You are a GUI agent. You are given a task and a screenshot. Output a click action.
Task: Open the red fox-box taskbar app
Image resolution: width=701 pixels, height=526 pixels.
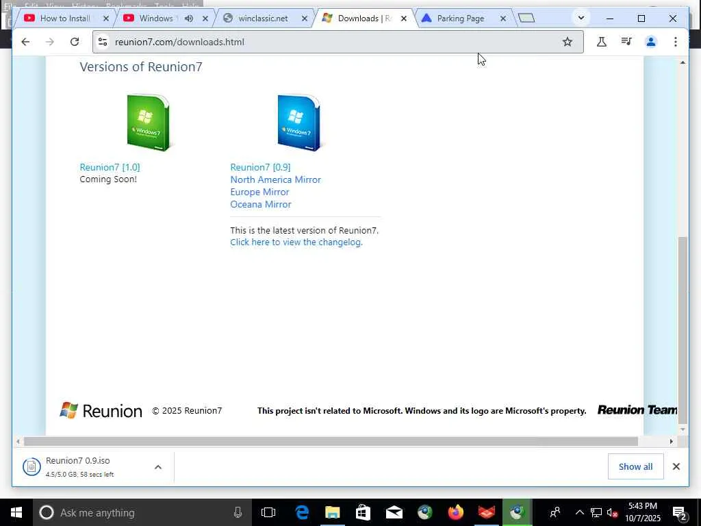pyautogui.click(x=486, y=512)
